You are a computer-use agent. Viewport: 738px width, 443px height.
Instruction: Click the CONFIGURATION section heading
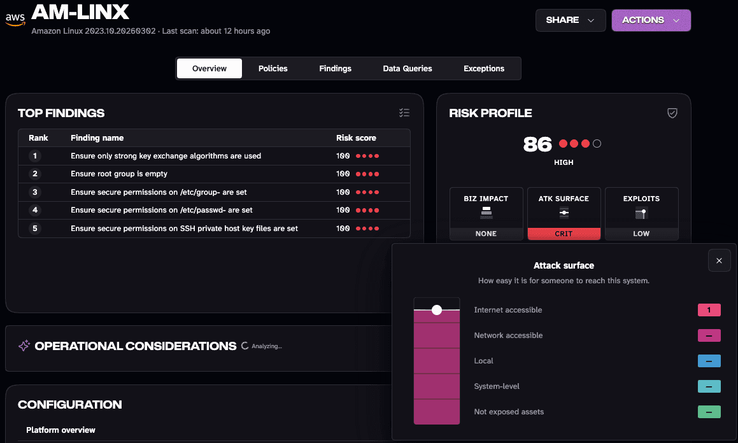pos(69,404)
